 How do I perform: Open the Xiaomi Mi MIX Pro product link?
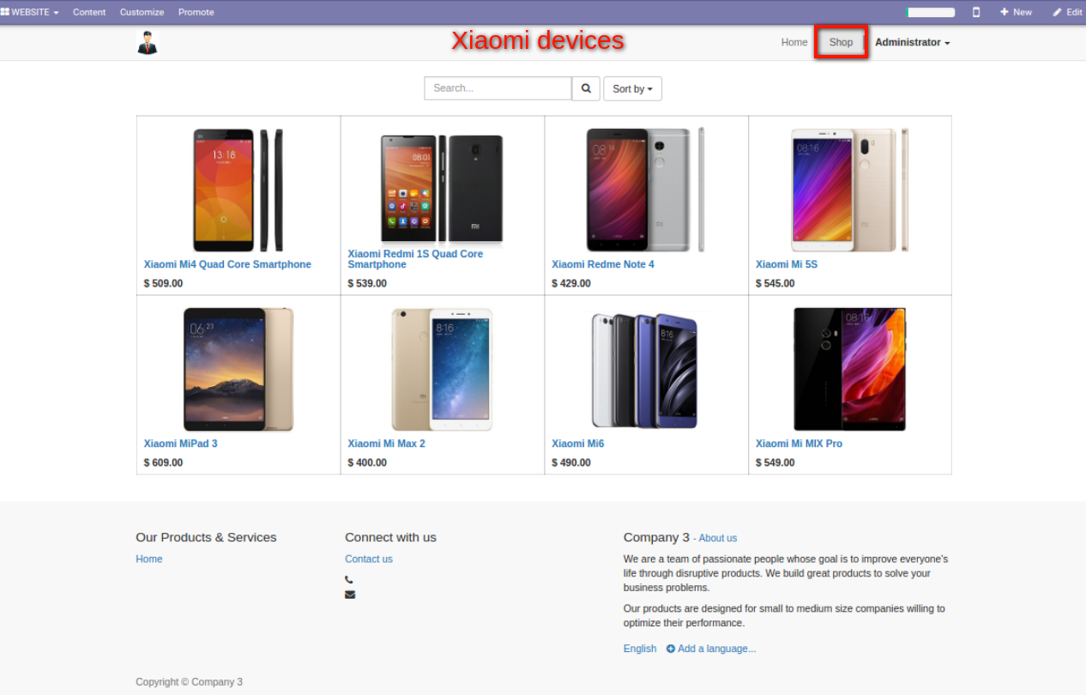pyautogui.click(x=799, y=444)
